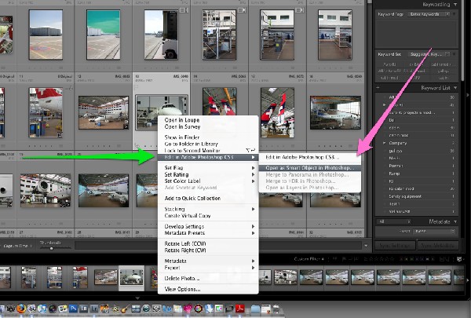
Task: Open the Set Rating submenu
Action: pyautogui.click(x=208, y=174)
